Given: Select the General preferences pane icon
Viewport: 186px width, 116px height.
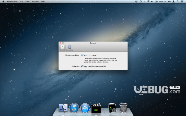Looking at the screenshot, I should 62,48.
